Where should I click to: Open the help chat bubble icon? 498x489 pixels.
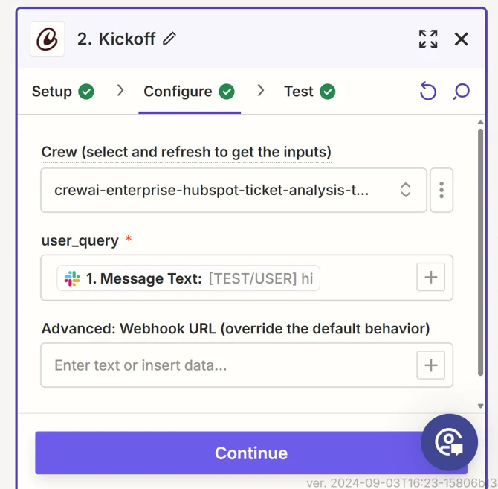[x=449, y=442]
